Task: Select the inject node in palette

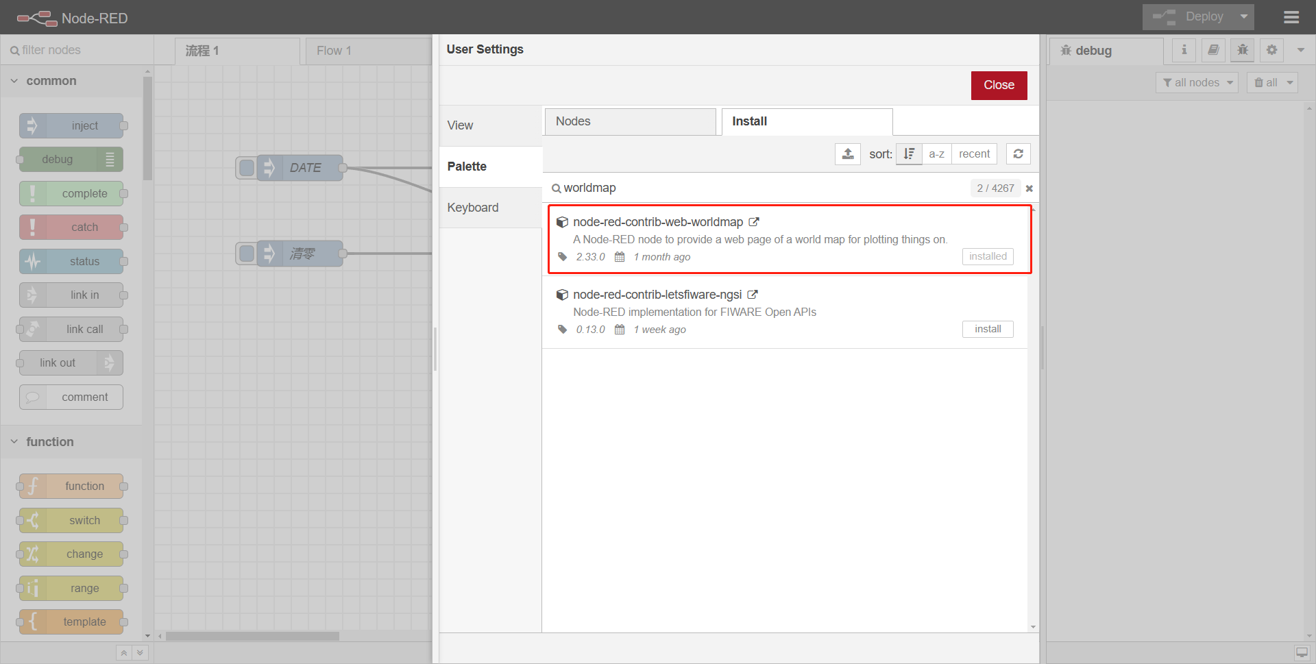Action: click(71, 126)
